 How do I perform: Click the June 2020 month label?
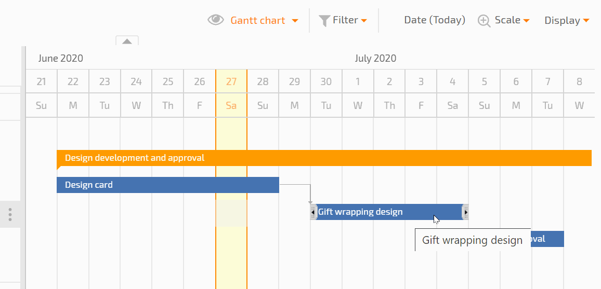60,59
